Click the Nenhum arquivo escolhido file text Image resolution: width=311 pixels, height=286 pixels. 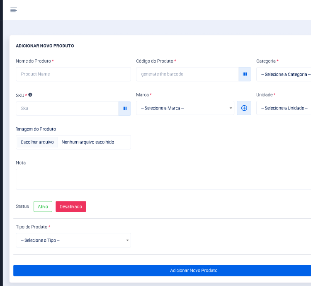coord(88,142)
